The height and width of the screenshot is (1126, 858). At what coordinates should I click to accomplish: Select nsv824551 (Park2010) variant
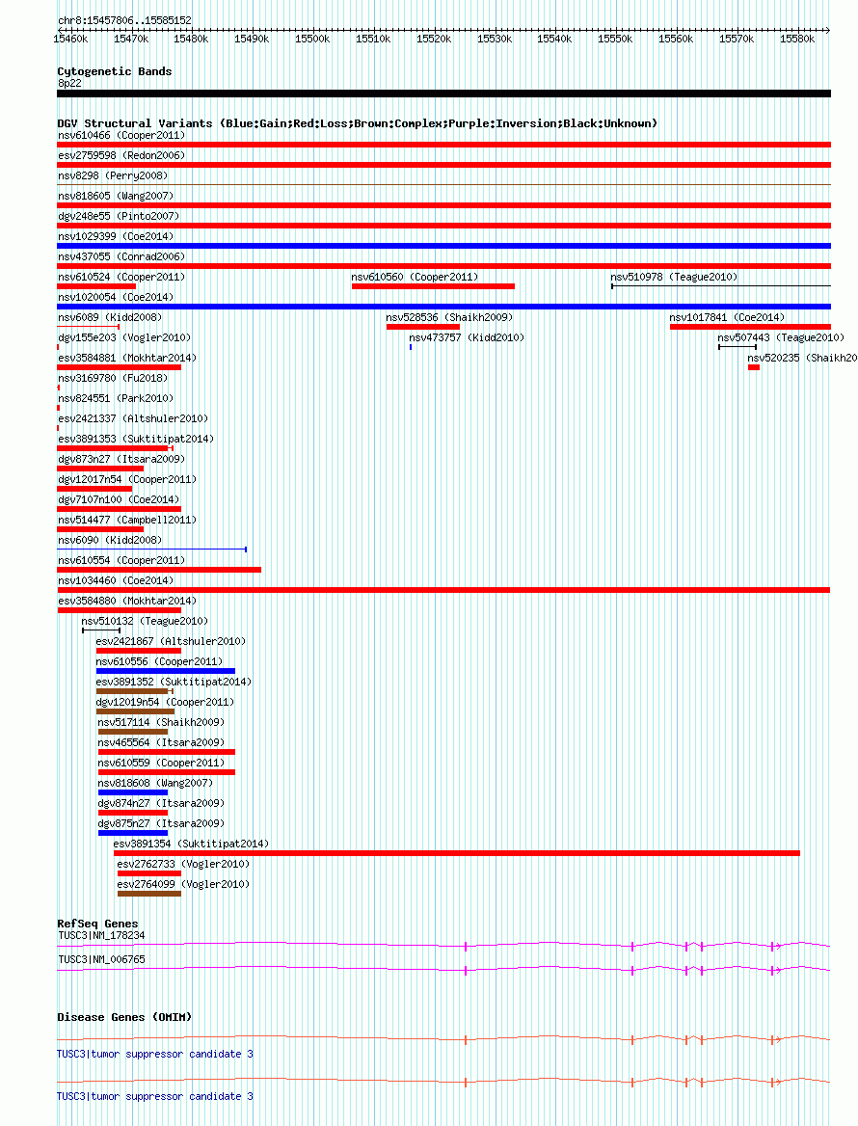pos(116,398)
